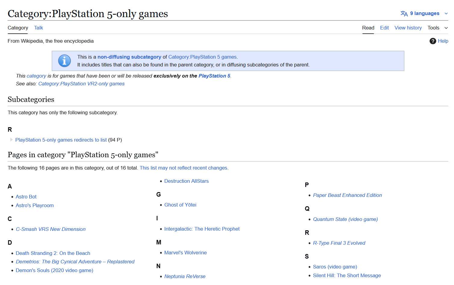Open the Destruction AllStars page
The width and height of the screenshot is (454, 285).
(x=186, y=181)
